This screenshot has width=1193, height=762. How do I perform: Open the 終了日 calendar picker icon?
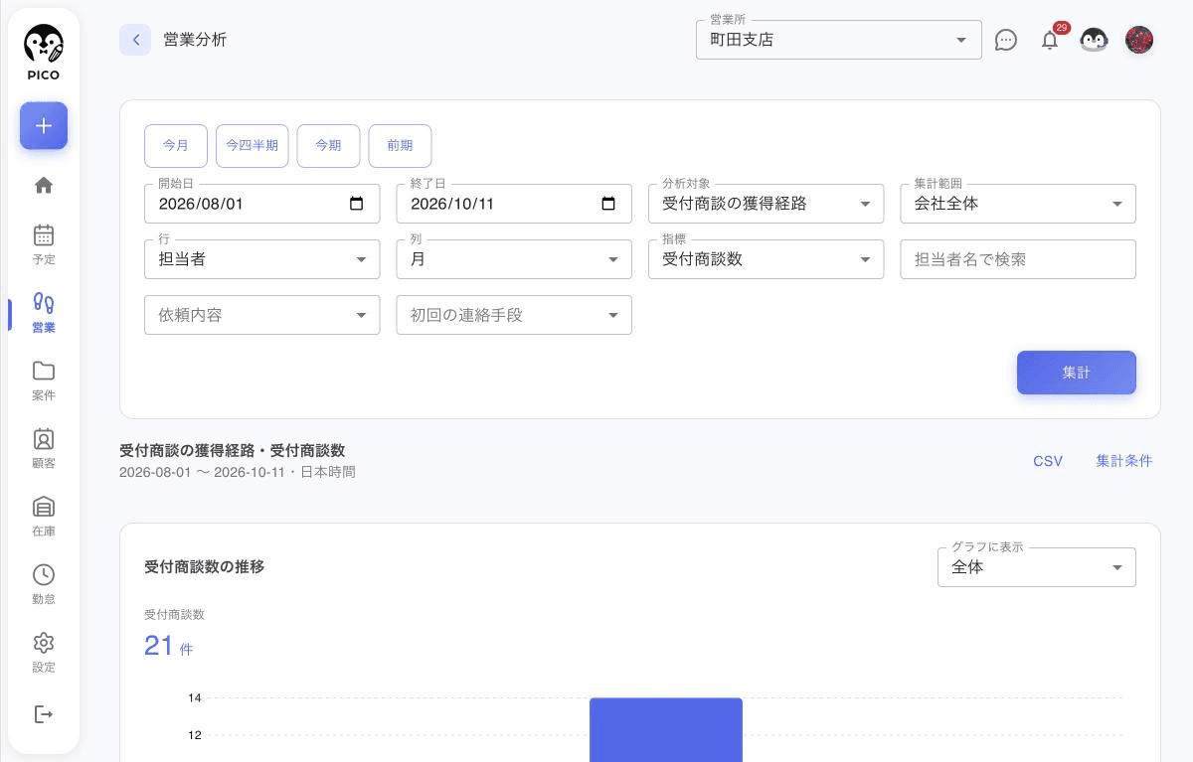click(x=609, y=204)
